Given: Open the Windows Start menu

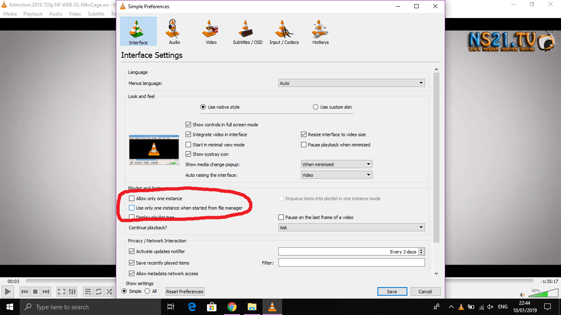Looking at the screenshot, I should 10,307.
